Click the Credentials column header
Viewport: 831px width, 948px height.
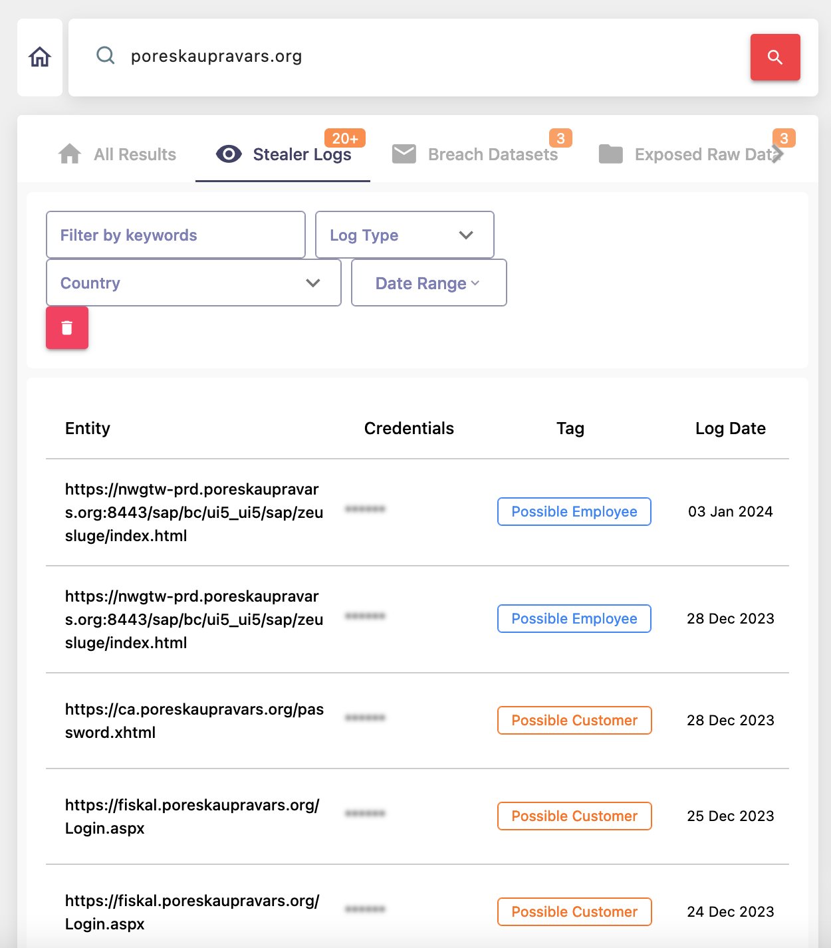pyautogui.click(x=409, y=428)
